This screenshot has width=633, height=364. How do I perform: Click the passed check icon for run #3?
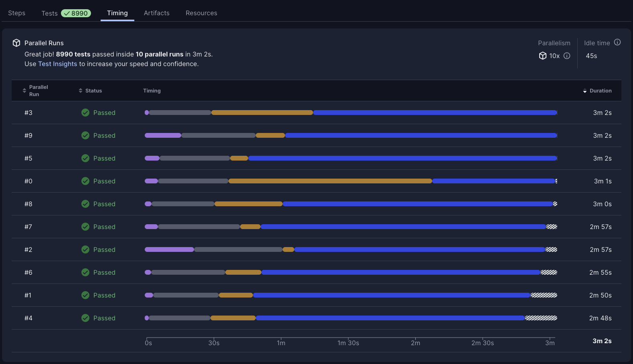coord(85,113)
